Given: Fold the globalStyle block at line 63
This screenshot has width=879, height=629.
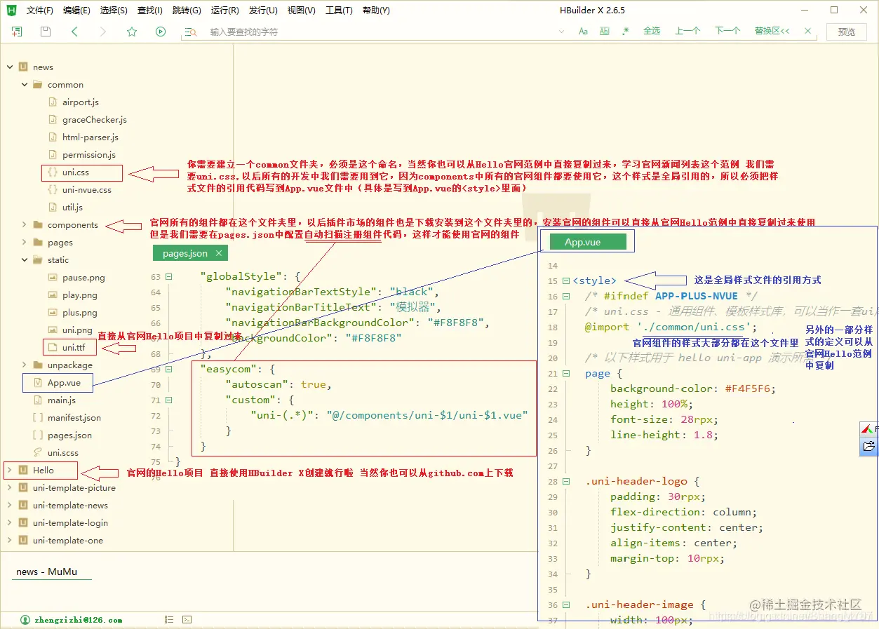Looking at the screenshot, I should coord(169,277).
